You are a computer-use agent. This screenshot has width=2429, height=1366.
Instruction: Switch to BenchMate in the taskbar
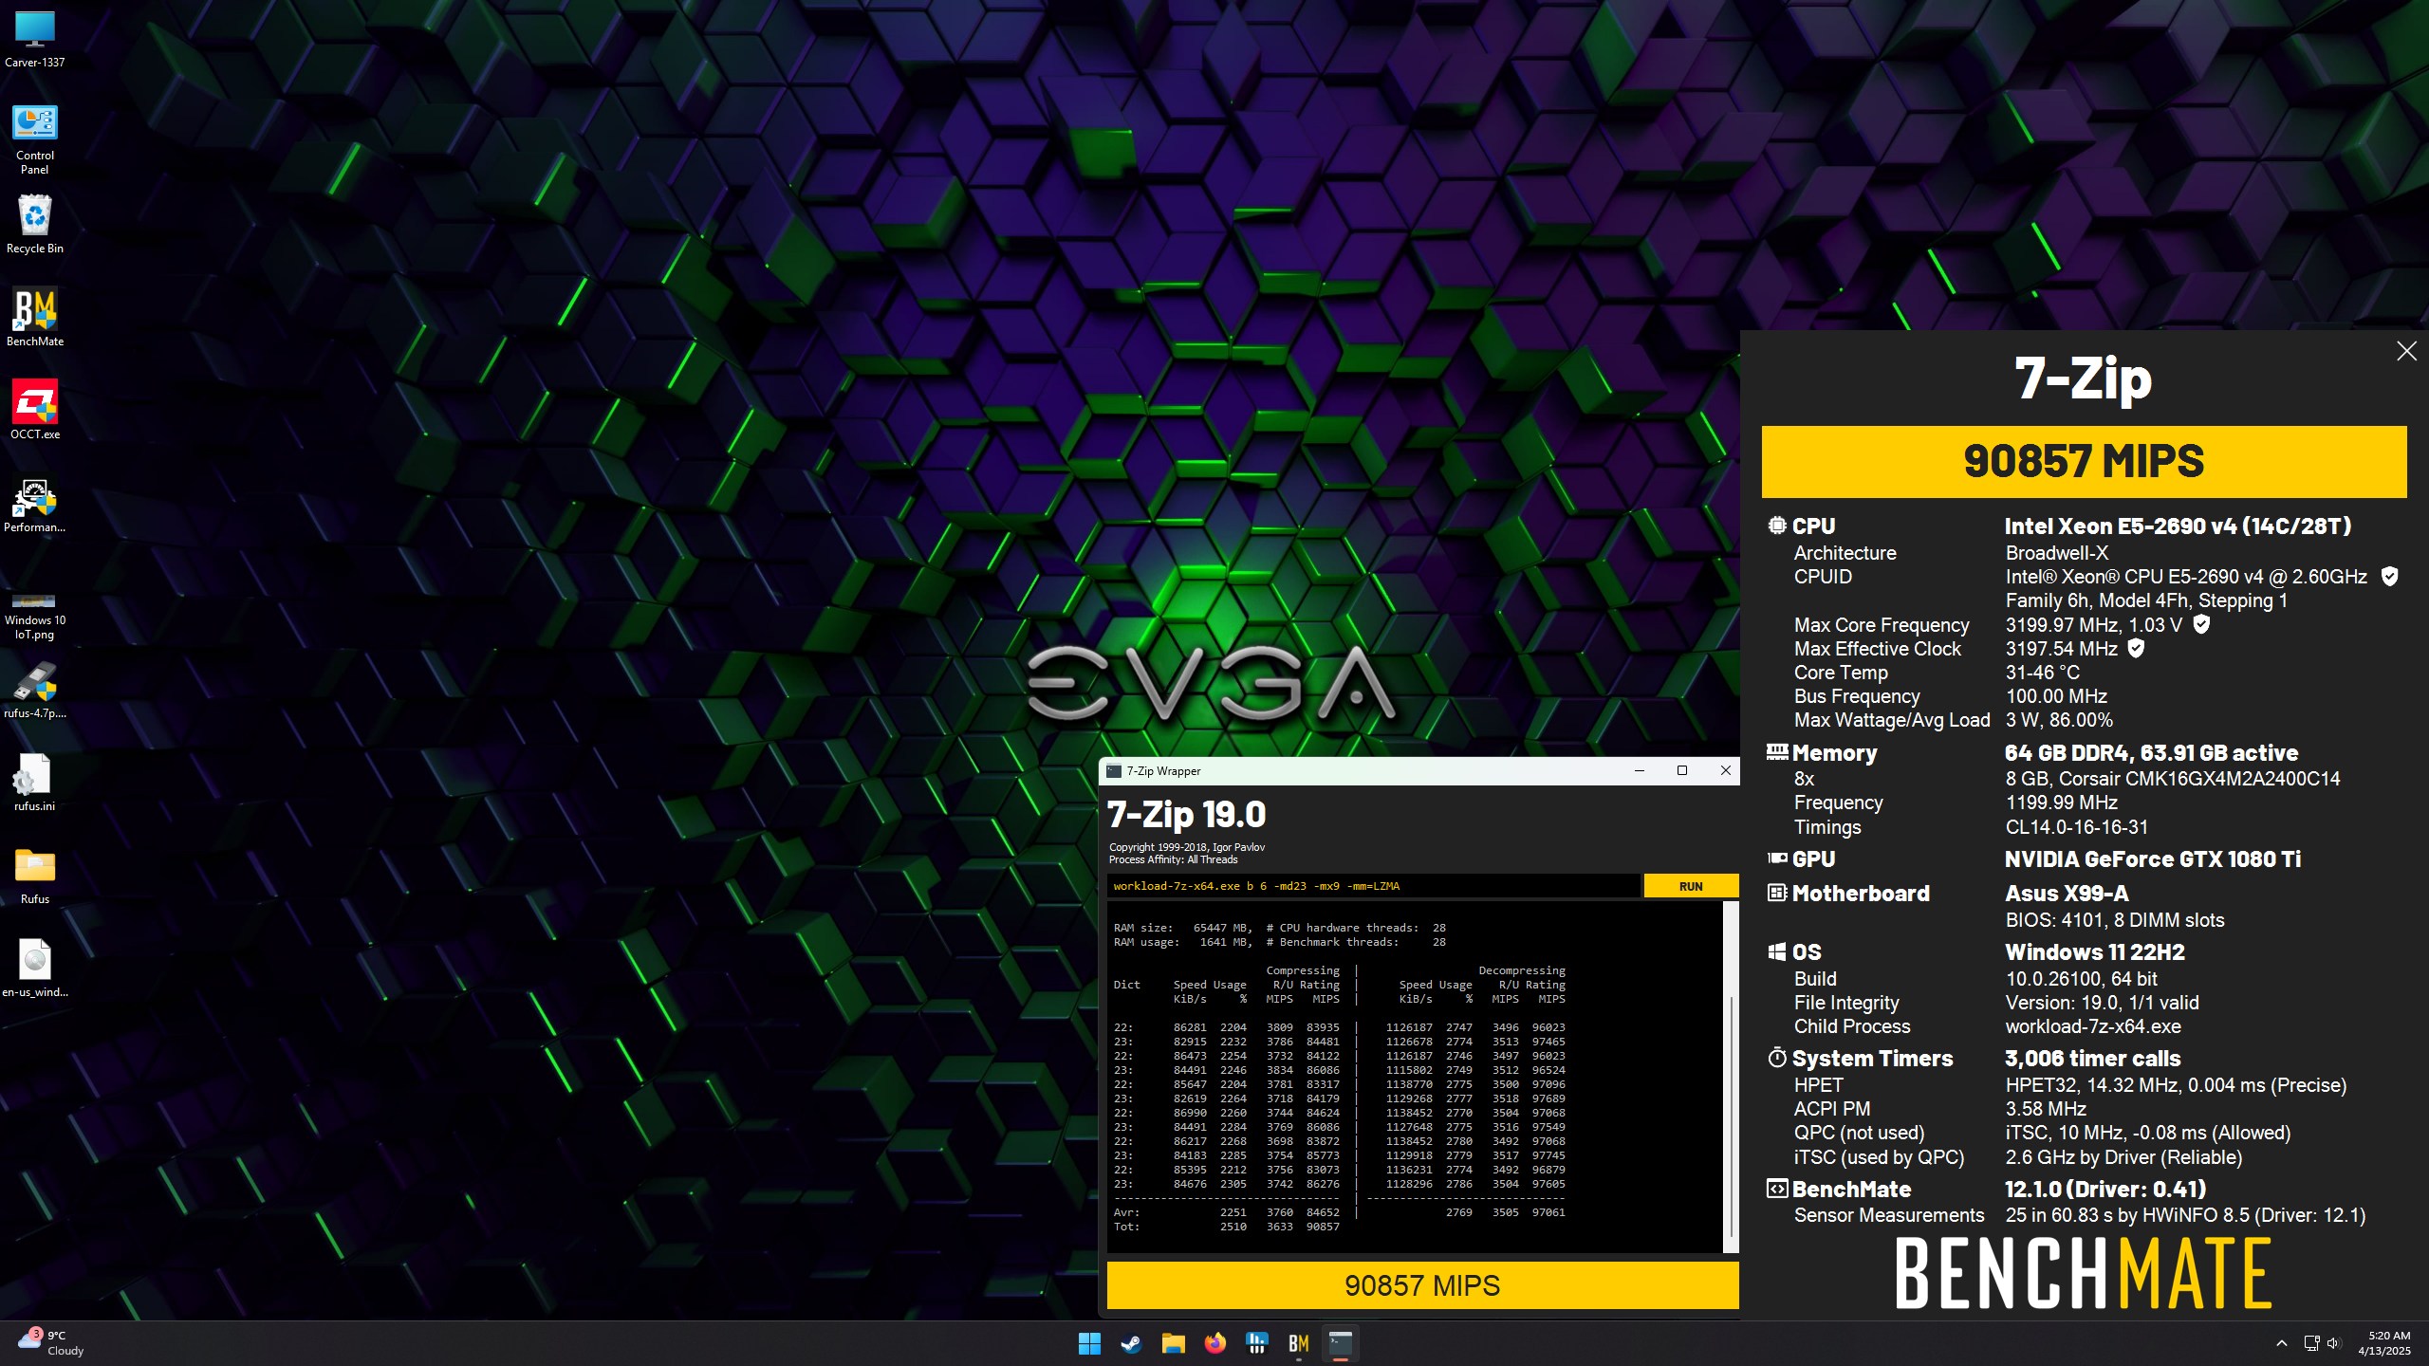point(1299,1343)
